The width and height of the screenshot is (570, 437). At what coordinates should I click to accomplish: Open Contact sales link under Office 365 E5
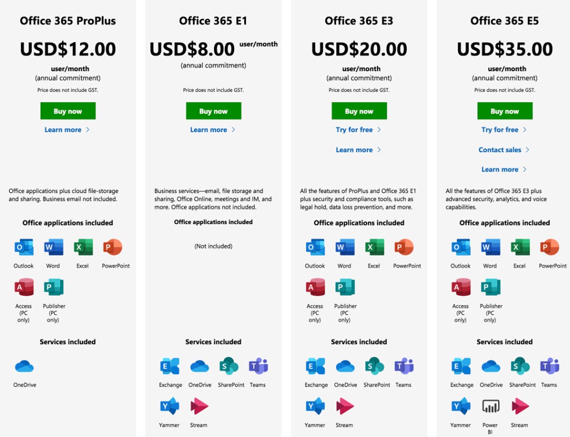click(x=500, y=150)
